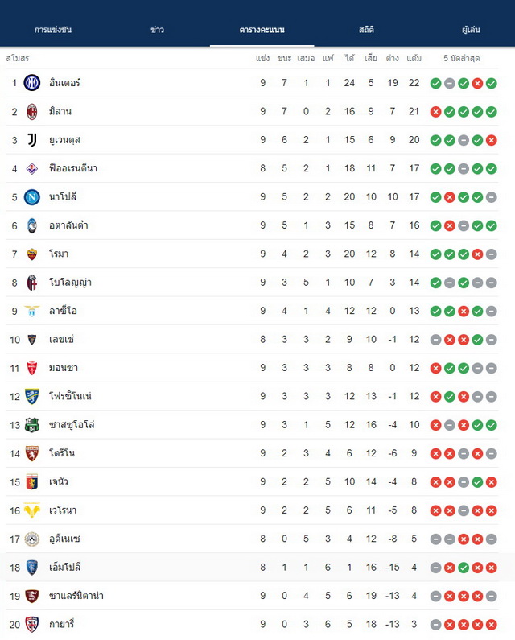Open the Roma team crest
This screenshot has height=640, width=515.
(x=32, y=254)
